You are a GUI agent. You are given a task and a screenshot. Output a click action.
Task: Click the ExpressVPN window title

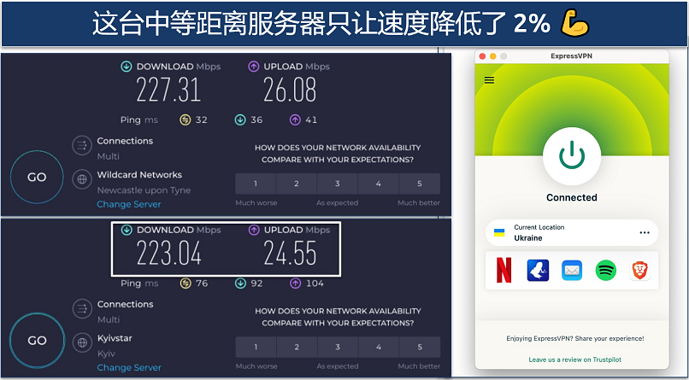click(x=571, y=56)
